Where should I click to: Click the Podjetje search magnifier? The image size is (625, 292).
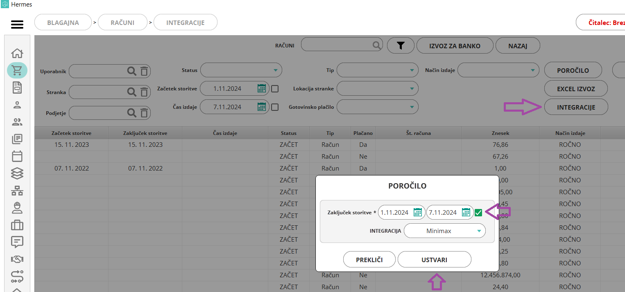click(x=131, y=112)
